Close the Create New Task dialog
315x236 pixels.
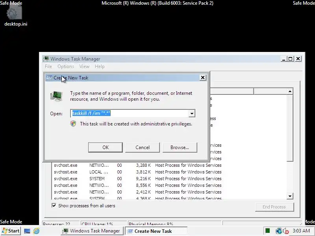203,77
